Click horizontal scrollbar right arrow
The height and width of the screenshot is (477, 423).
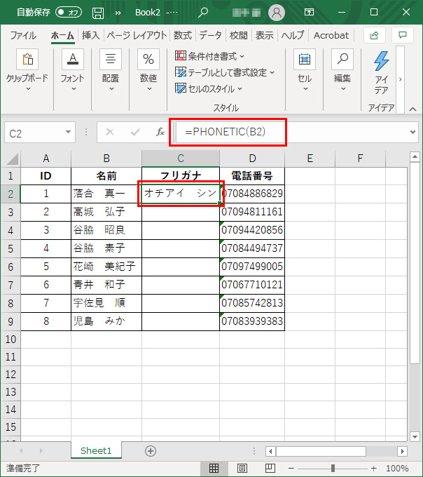point(403,451)
